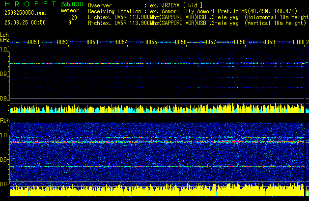Click the Lch 1.0 frequency axis label
Screen dimensions: 309x201
[x=4, y=50]
